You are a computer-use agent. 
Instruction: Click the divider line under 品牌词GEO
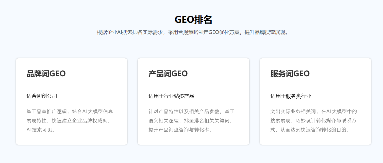tap(71, 86)
